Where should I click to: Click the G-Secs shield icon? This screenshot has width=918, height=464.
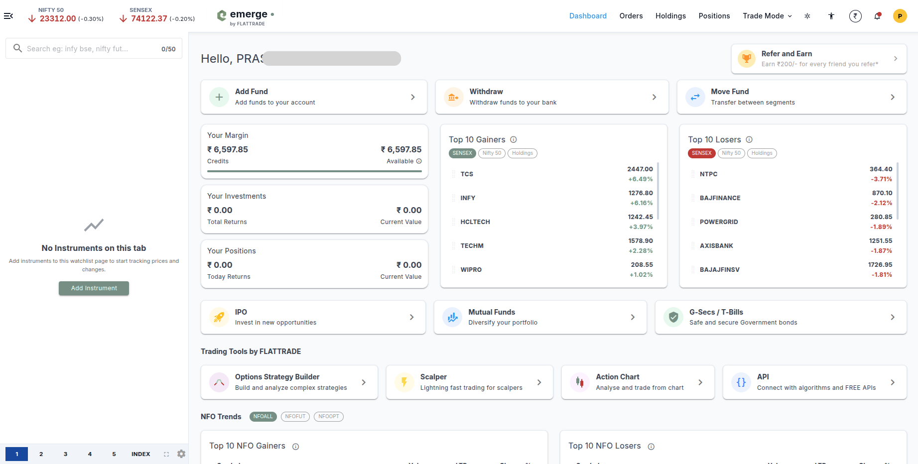click(x=673, y=317)
